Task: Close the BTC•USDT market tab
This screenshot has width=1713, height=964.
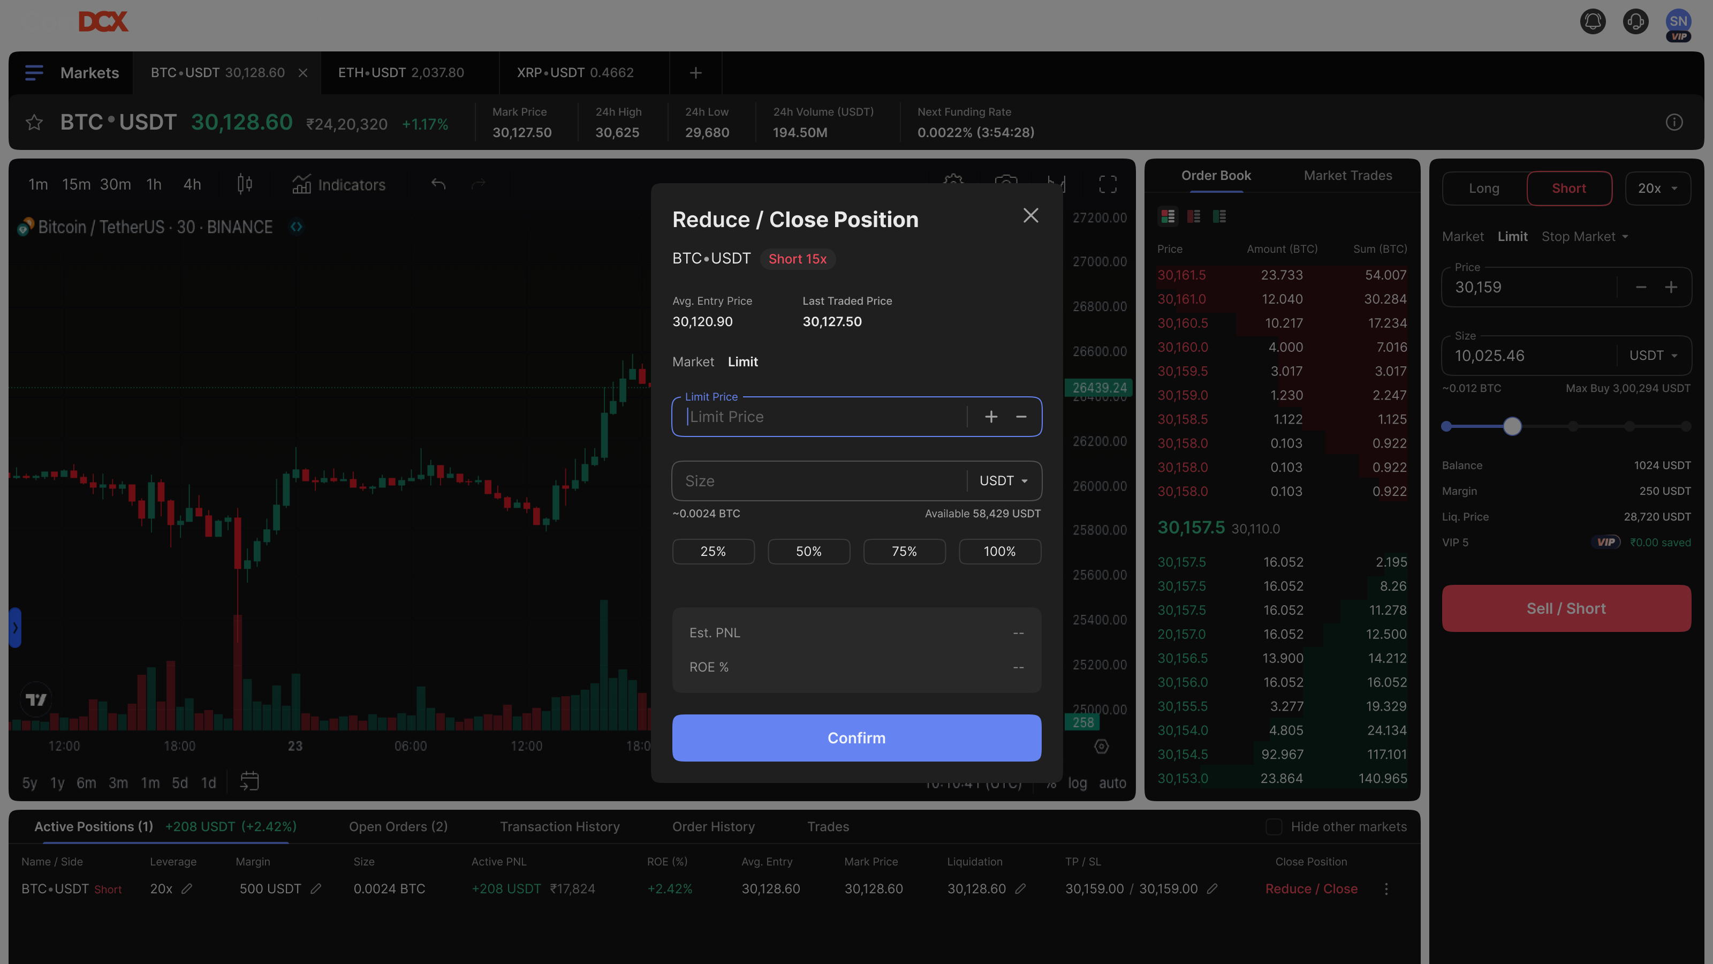Action: coord(303,72)
